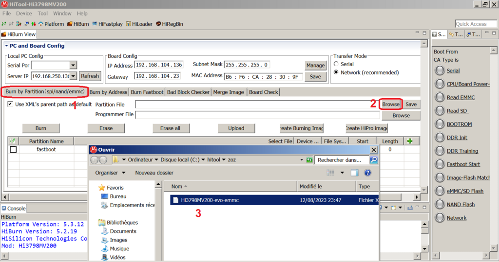Click the Fastboot Start link
Screen dimensions: 499x262
tap(463, 164)
